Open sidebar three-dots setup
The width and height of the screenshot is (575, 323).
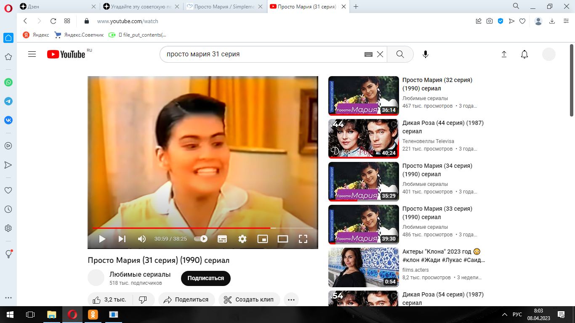(8, 298)
